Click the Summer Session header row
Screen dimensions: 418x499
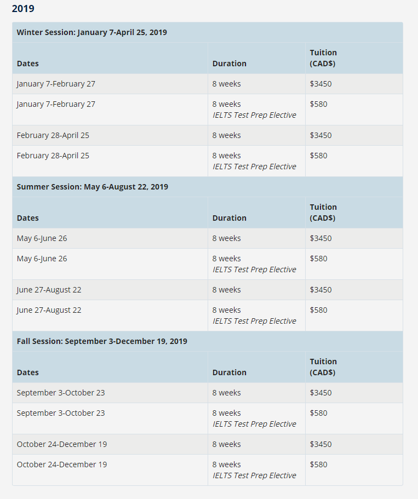208,187
